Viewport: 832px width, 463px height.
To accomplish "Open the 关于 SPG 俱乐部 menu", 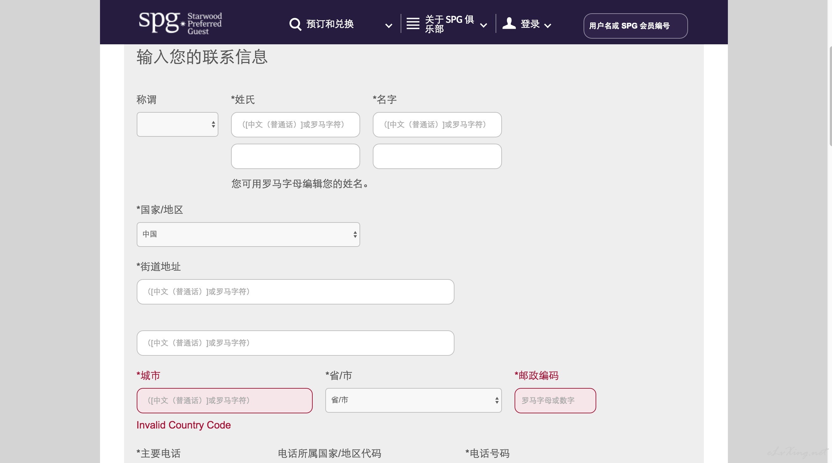I will [449, 24].
